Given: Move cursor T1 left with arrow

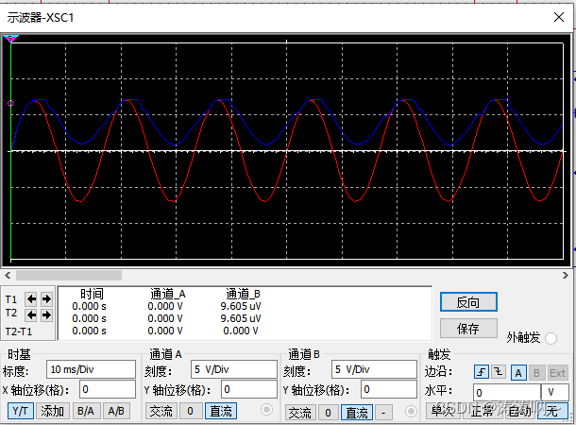Looking at the screenshot, I should (x=31, y=299).
